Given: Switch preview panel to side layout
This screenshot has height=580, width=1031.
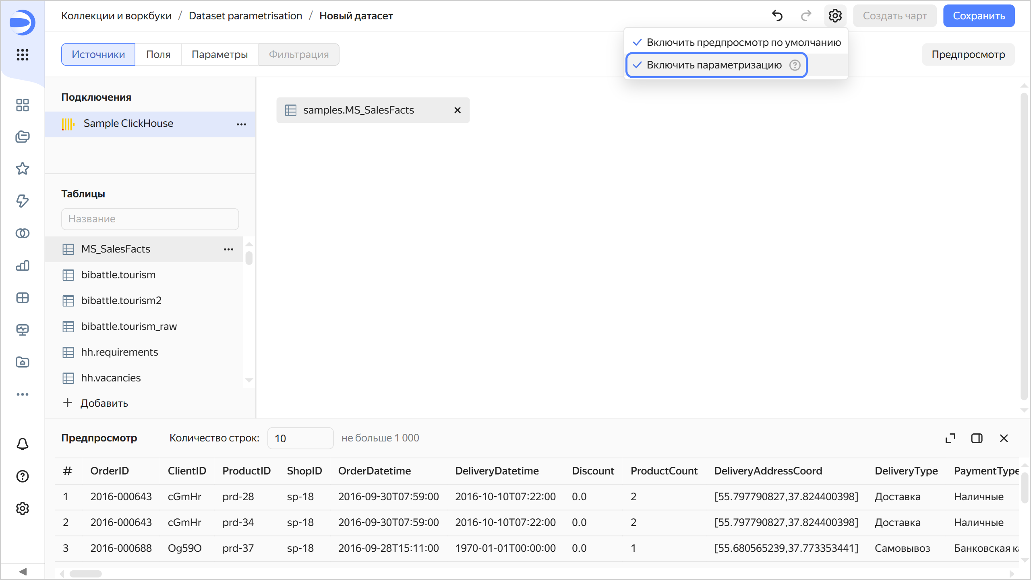Looking at the screenshot, I should click(977, 438).
